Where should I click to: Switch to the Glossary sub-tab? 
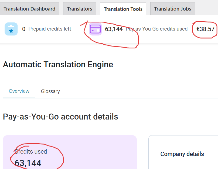pos(50,91)
